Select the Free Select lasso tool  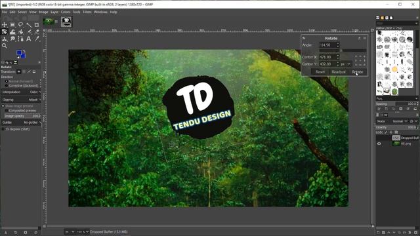[20, 25]
